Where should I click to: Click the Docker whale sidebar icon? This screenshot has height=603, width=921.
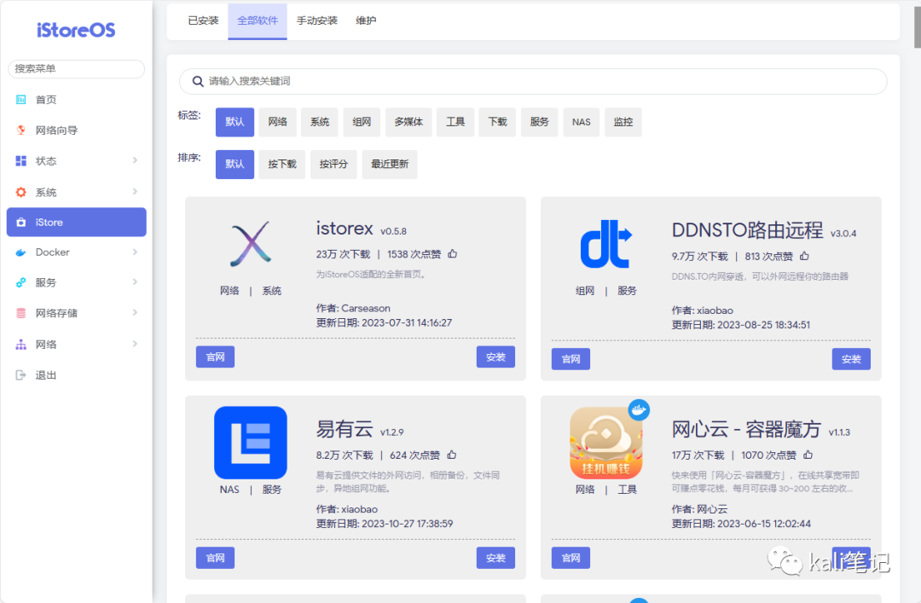(21, 252)
